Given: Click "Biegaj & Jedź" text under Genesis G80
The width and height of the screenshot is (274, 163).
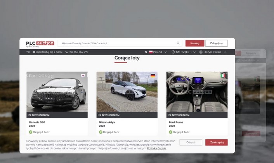Looking at the screenshot, I should coord(41,132).
